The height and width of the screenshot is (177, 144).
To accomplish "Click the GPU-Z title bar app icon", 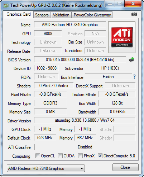I will point(6,5).
